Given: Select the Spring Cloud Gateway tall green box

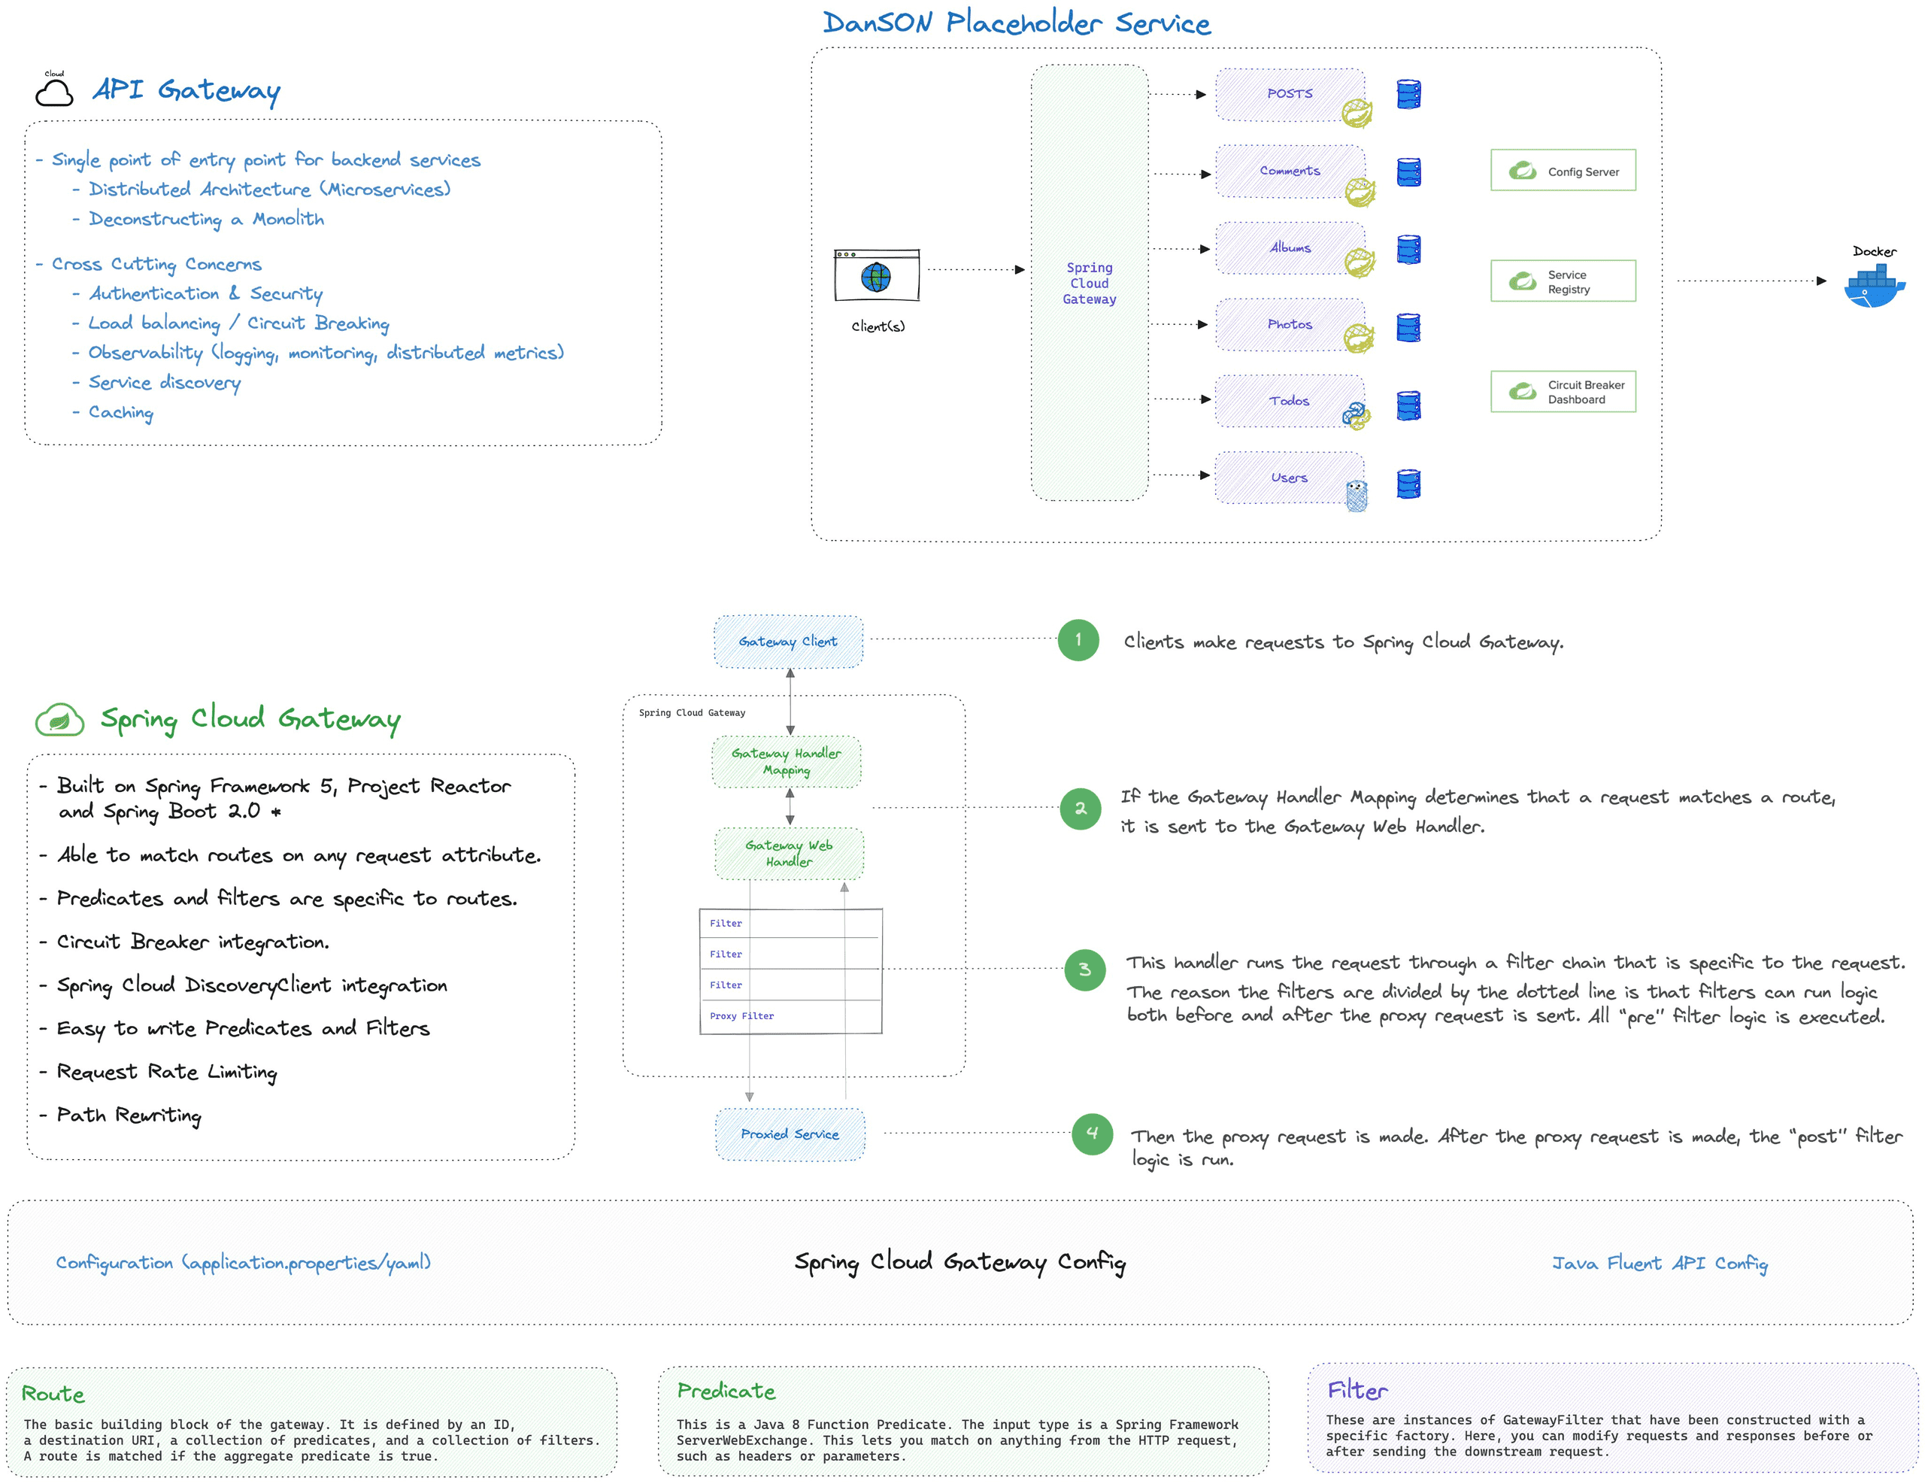Looking at the screenshot, I should [x=1090, y=282].
